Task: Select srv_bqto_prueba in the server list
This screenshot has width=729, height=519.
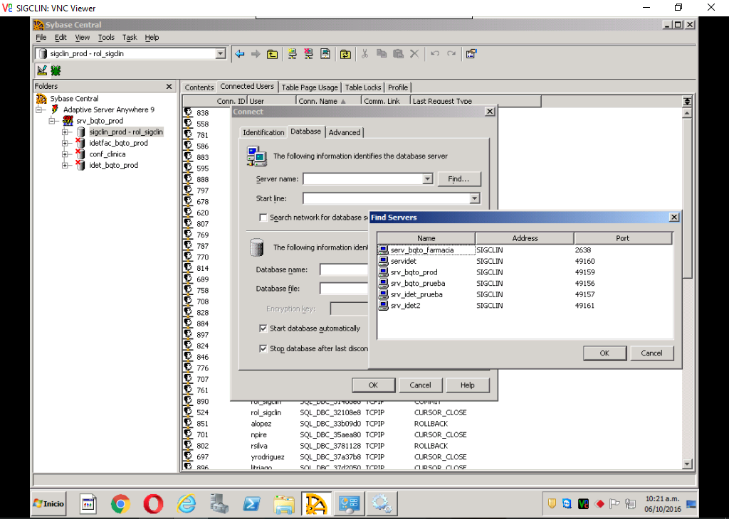Action: [417, 283]
